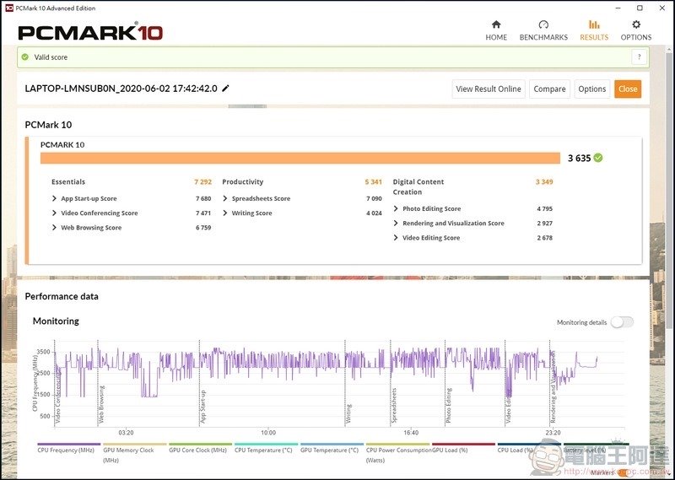
Task: Click the Compare button
Action: tap(549, 89)
